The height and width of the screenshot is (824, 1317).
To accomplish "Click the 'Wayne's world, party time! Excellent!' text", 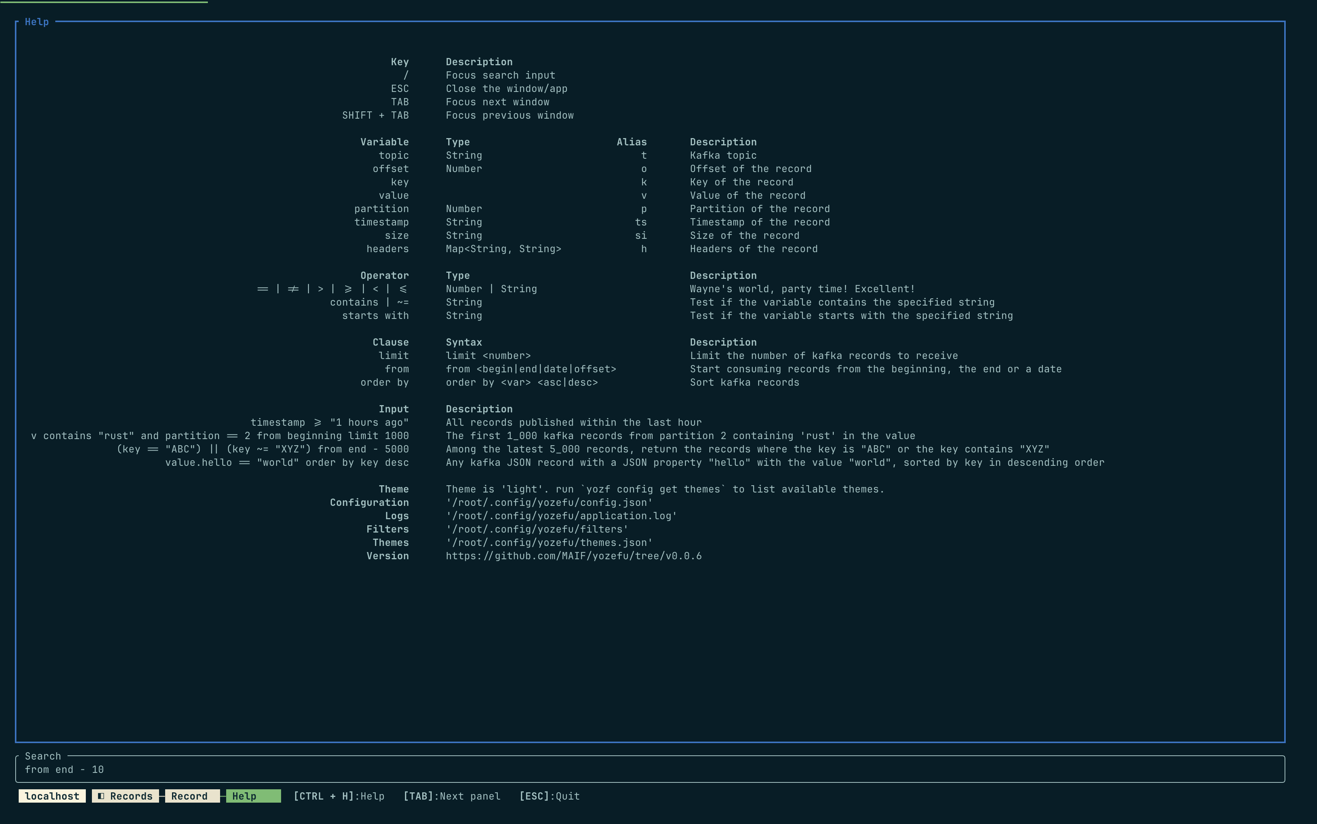I will (x=802, y=289).
